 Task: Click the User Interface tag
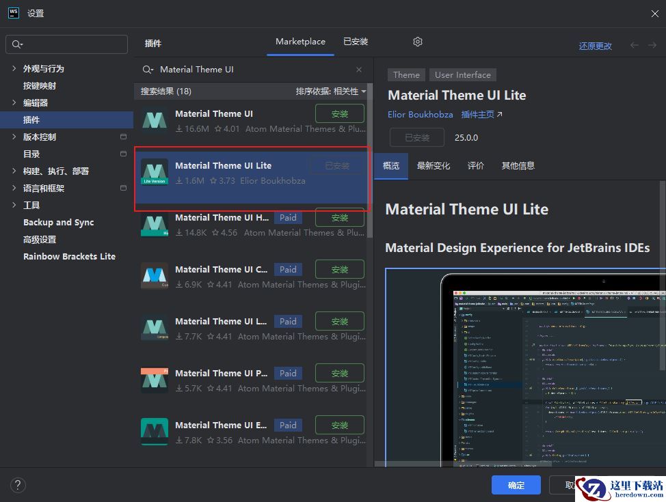[x=462, y=74]
